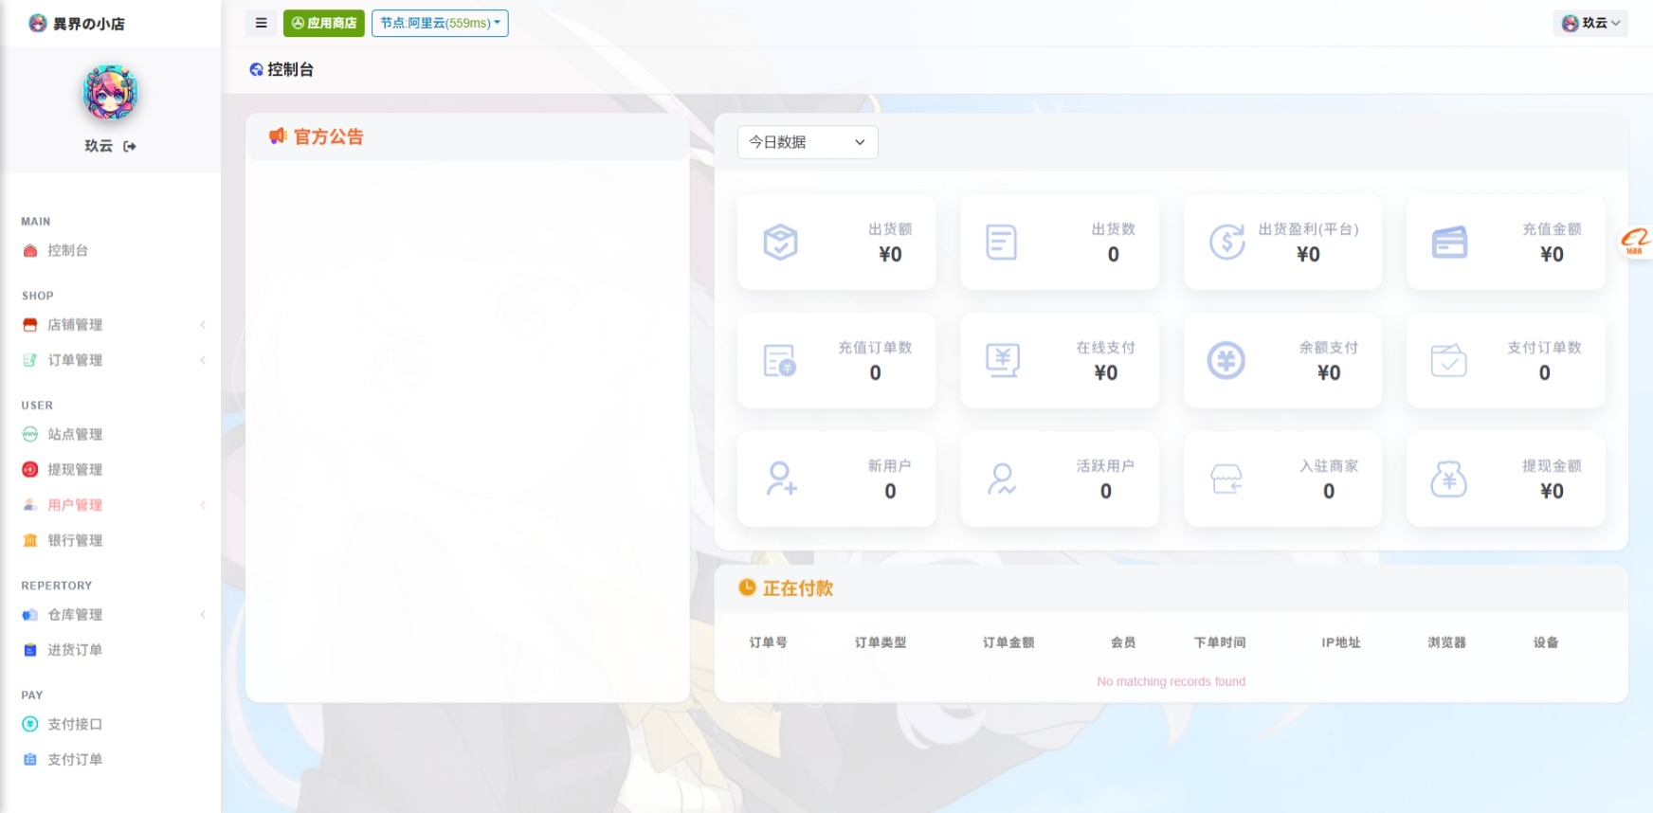Open the 节点:阿里云 node selector dropdown
The height and width of the screenshot is (813, 1653).
click(x=440, y=24)
